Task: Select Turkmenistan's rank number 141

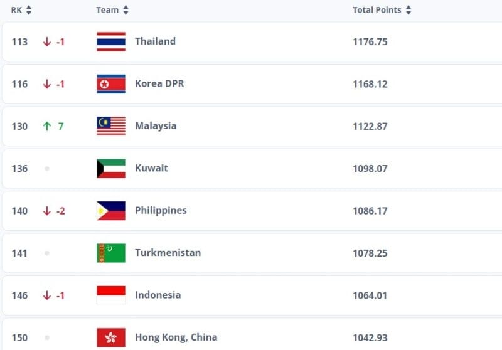Action: point(19,253)
